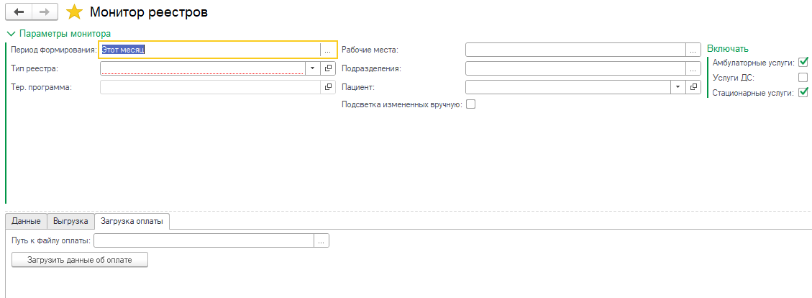This screenshot has height=298, width=812.
Task: Switch to the Данные tab
Action: click(x=26, y=222)
